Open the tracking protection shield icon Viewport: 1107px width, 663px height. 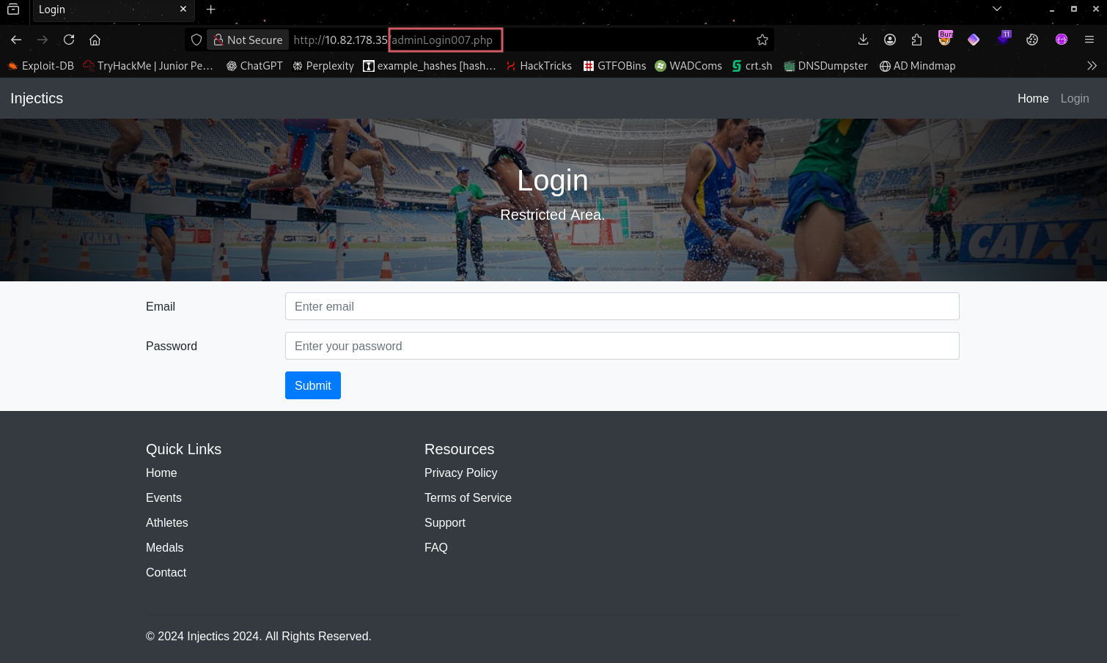click(196, 40)
